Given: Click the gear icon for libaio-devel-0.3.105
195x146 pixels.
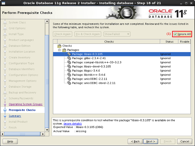Looking at the screenshot, I should point(69,66).
